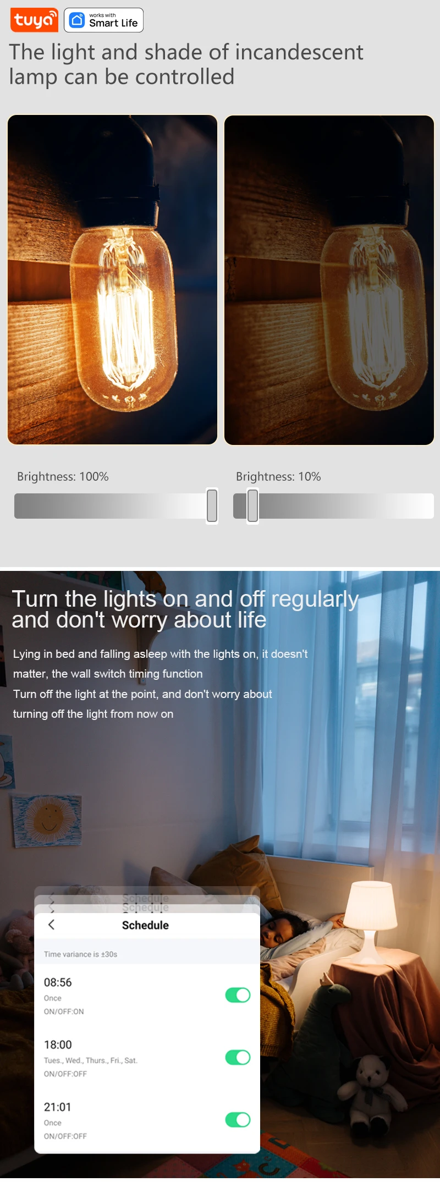
Task: Turn off the 18:00 schedule toggle
Action: pyautogui.click(x=238, y=1057)
